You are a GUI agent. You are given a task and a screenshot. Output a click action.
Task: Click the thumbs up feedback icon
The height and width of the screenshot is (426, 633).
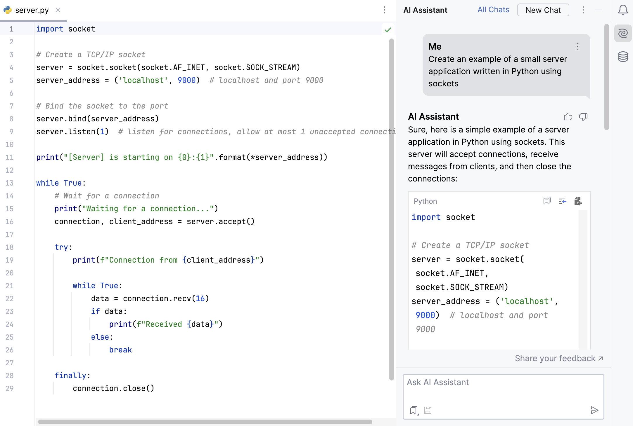point(568,117)
